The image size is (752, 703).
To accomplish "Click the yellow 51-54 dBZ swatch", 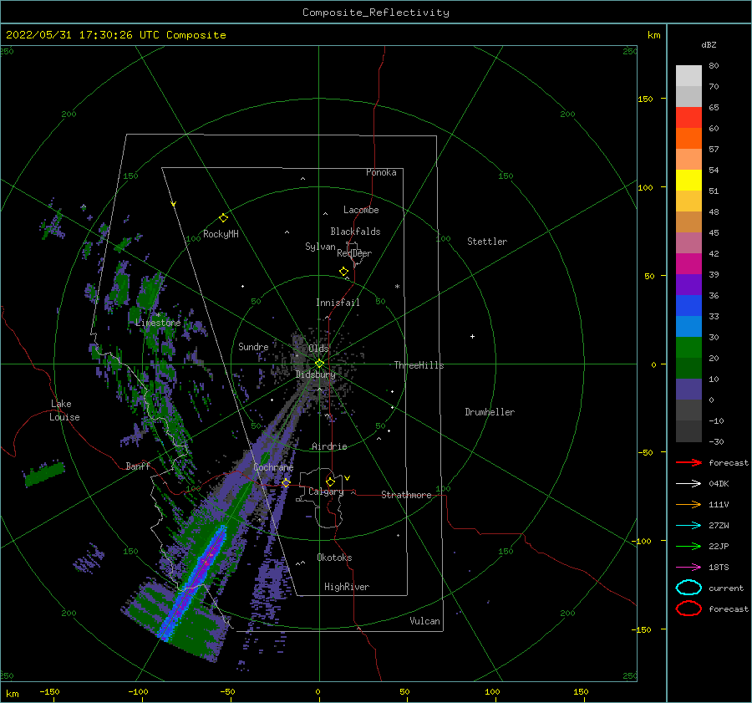I will (688, 181).
